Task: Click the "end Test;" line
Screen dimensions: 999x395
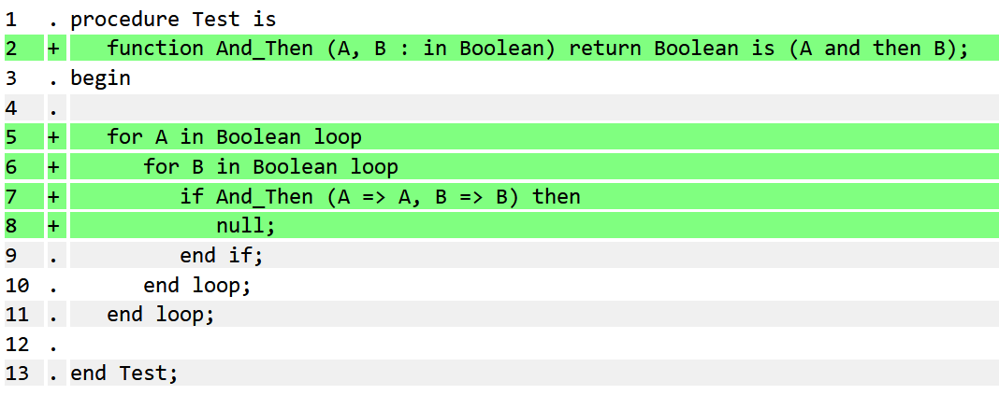Action: point(123,374)
